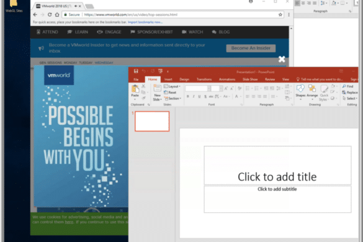Click the Import bookmarks now link
Image resolution: width=363 pixels, height=242 pixels.
point(145,22)
